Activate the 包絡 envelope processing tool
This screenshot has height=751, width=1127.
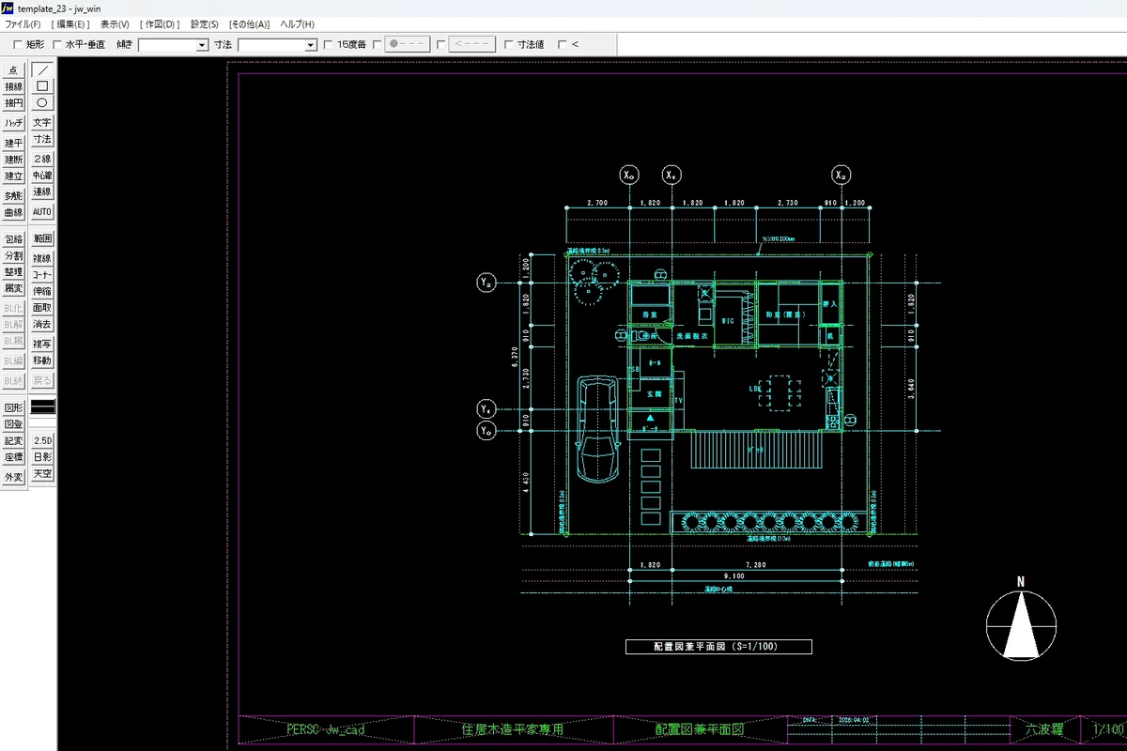tap(13, 238)
